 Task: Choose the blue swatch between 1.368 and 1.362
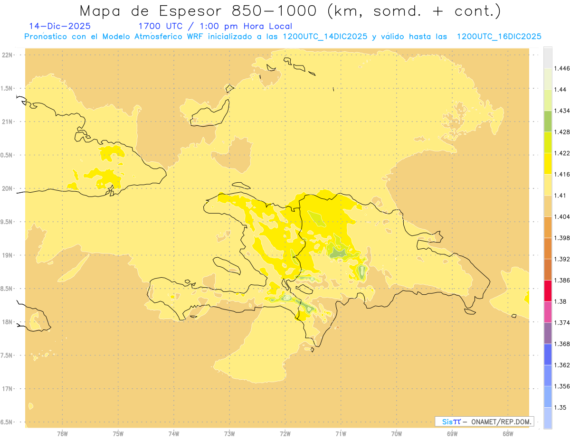[x=548, y=354]
